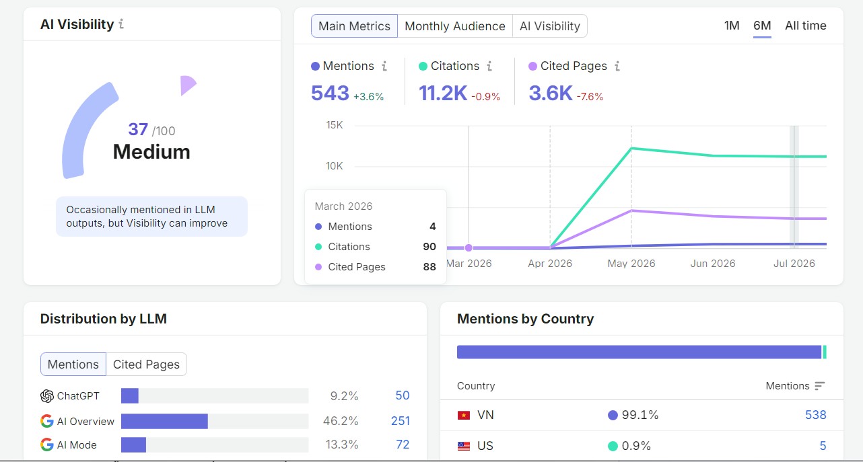
Task: Click the Google icon beside AI Overview
Action: [46, 421]
